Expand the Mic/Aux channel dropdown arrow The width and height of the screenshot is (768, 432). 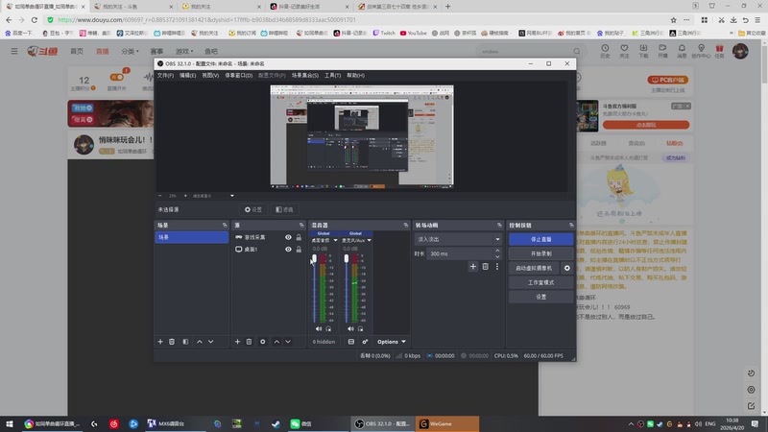(369, 241)
